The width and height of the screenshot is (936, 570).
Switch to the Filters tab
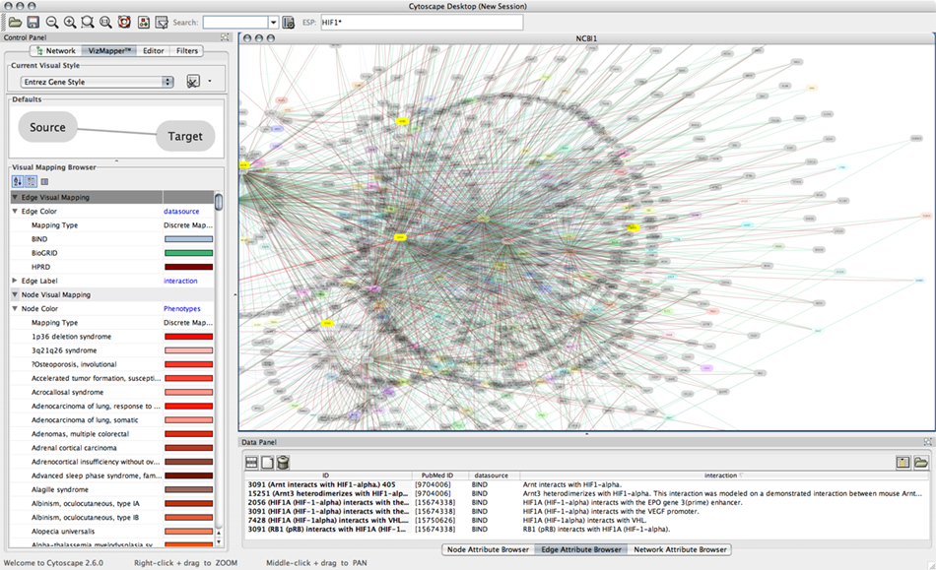tap(187, 50)
